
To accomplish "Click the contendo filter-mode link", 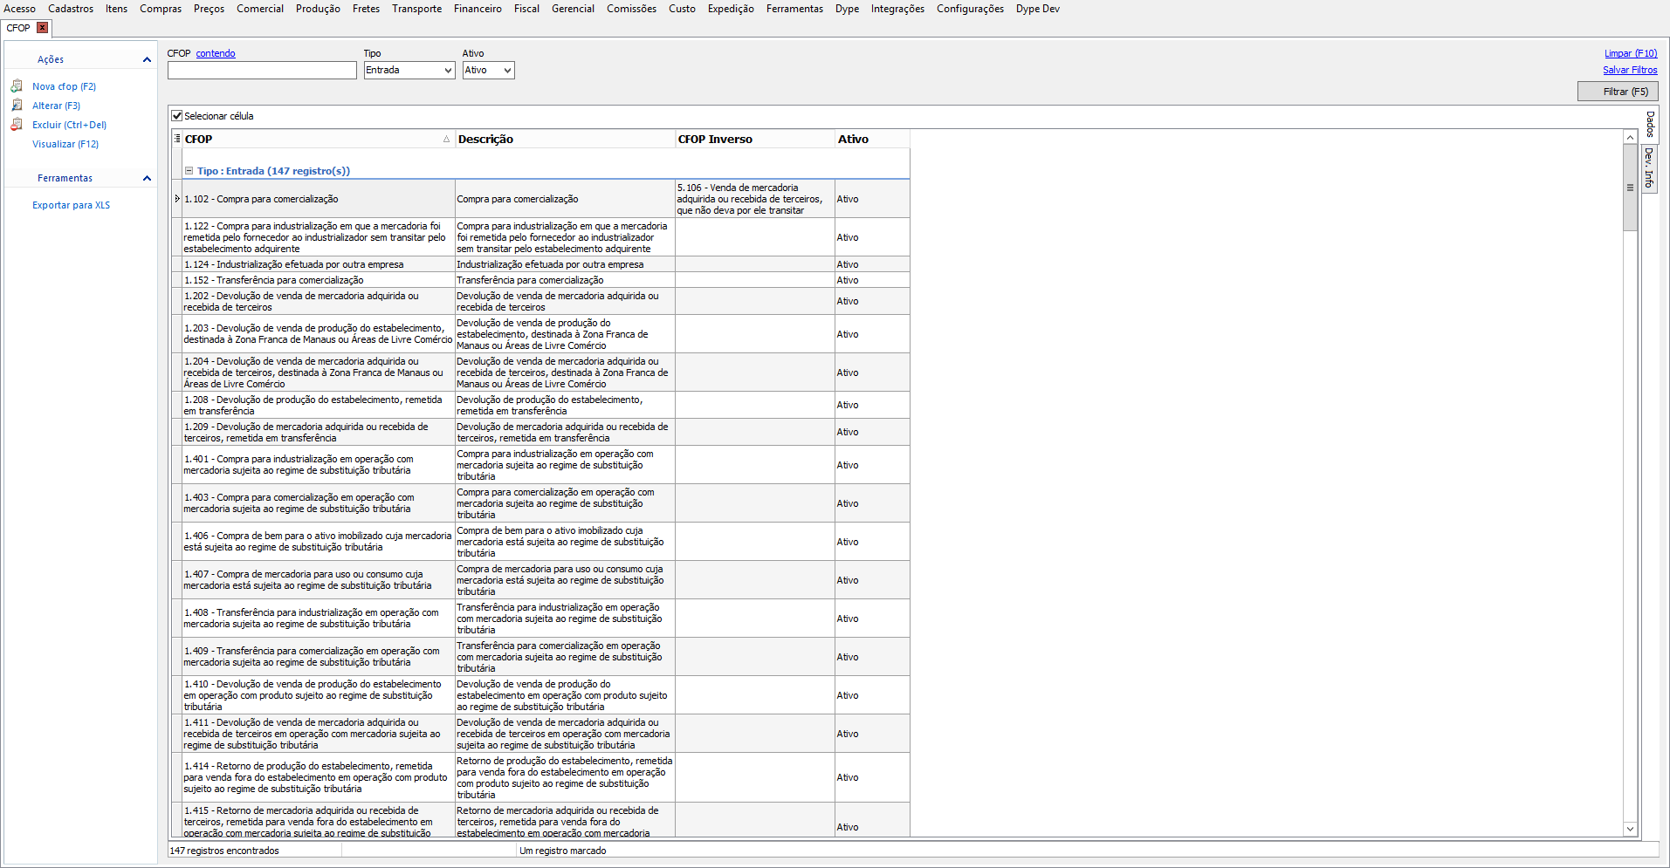I will click(x=216, y=53).
